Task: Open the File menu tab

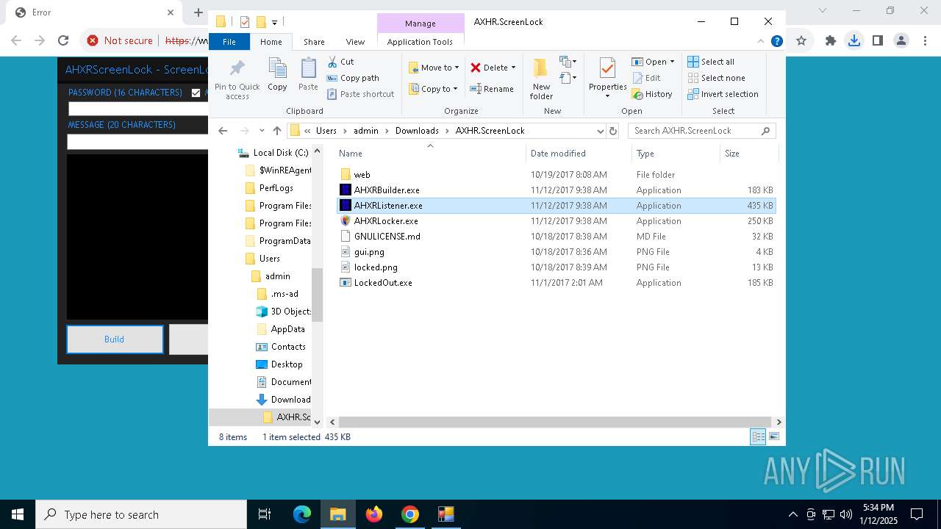Action: click(229, 42)
